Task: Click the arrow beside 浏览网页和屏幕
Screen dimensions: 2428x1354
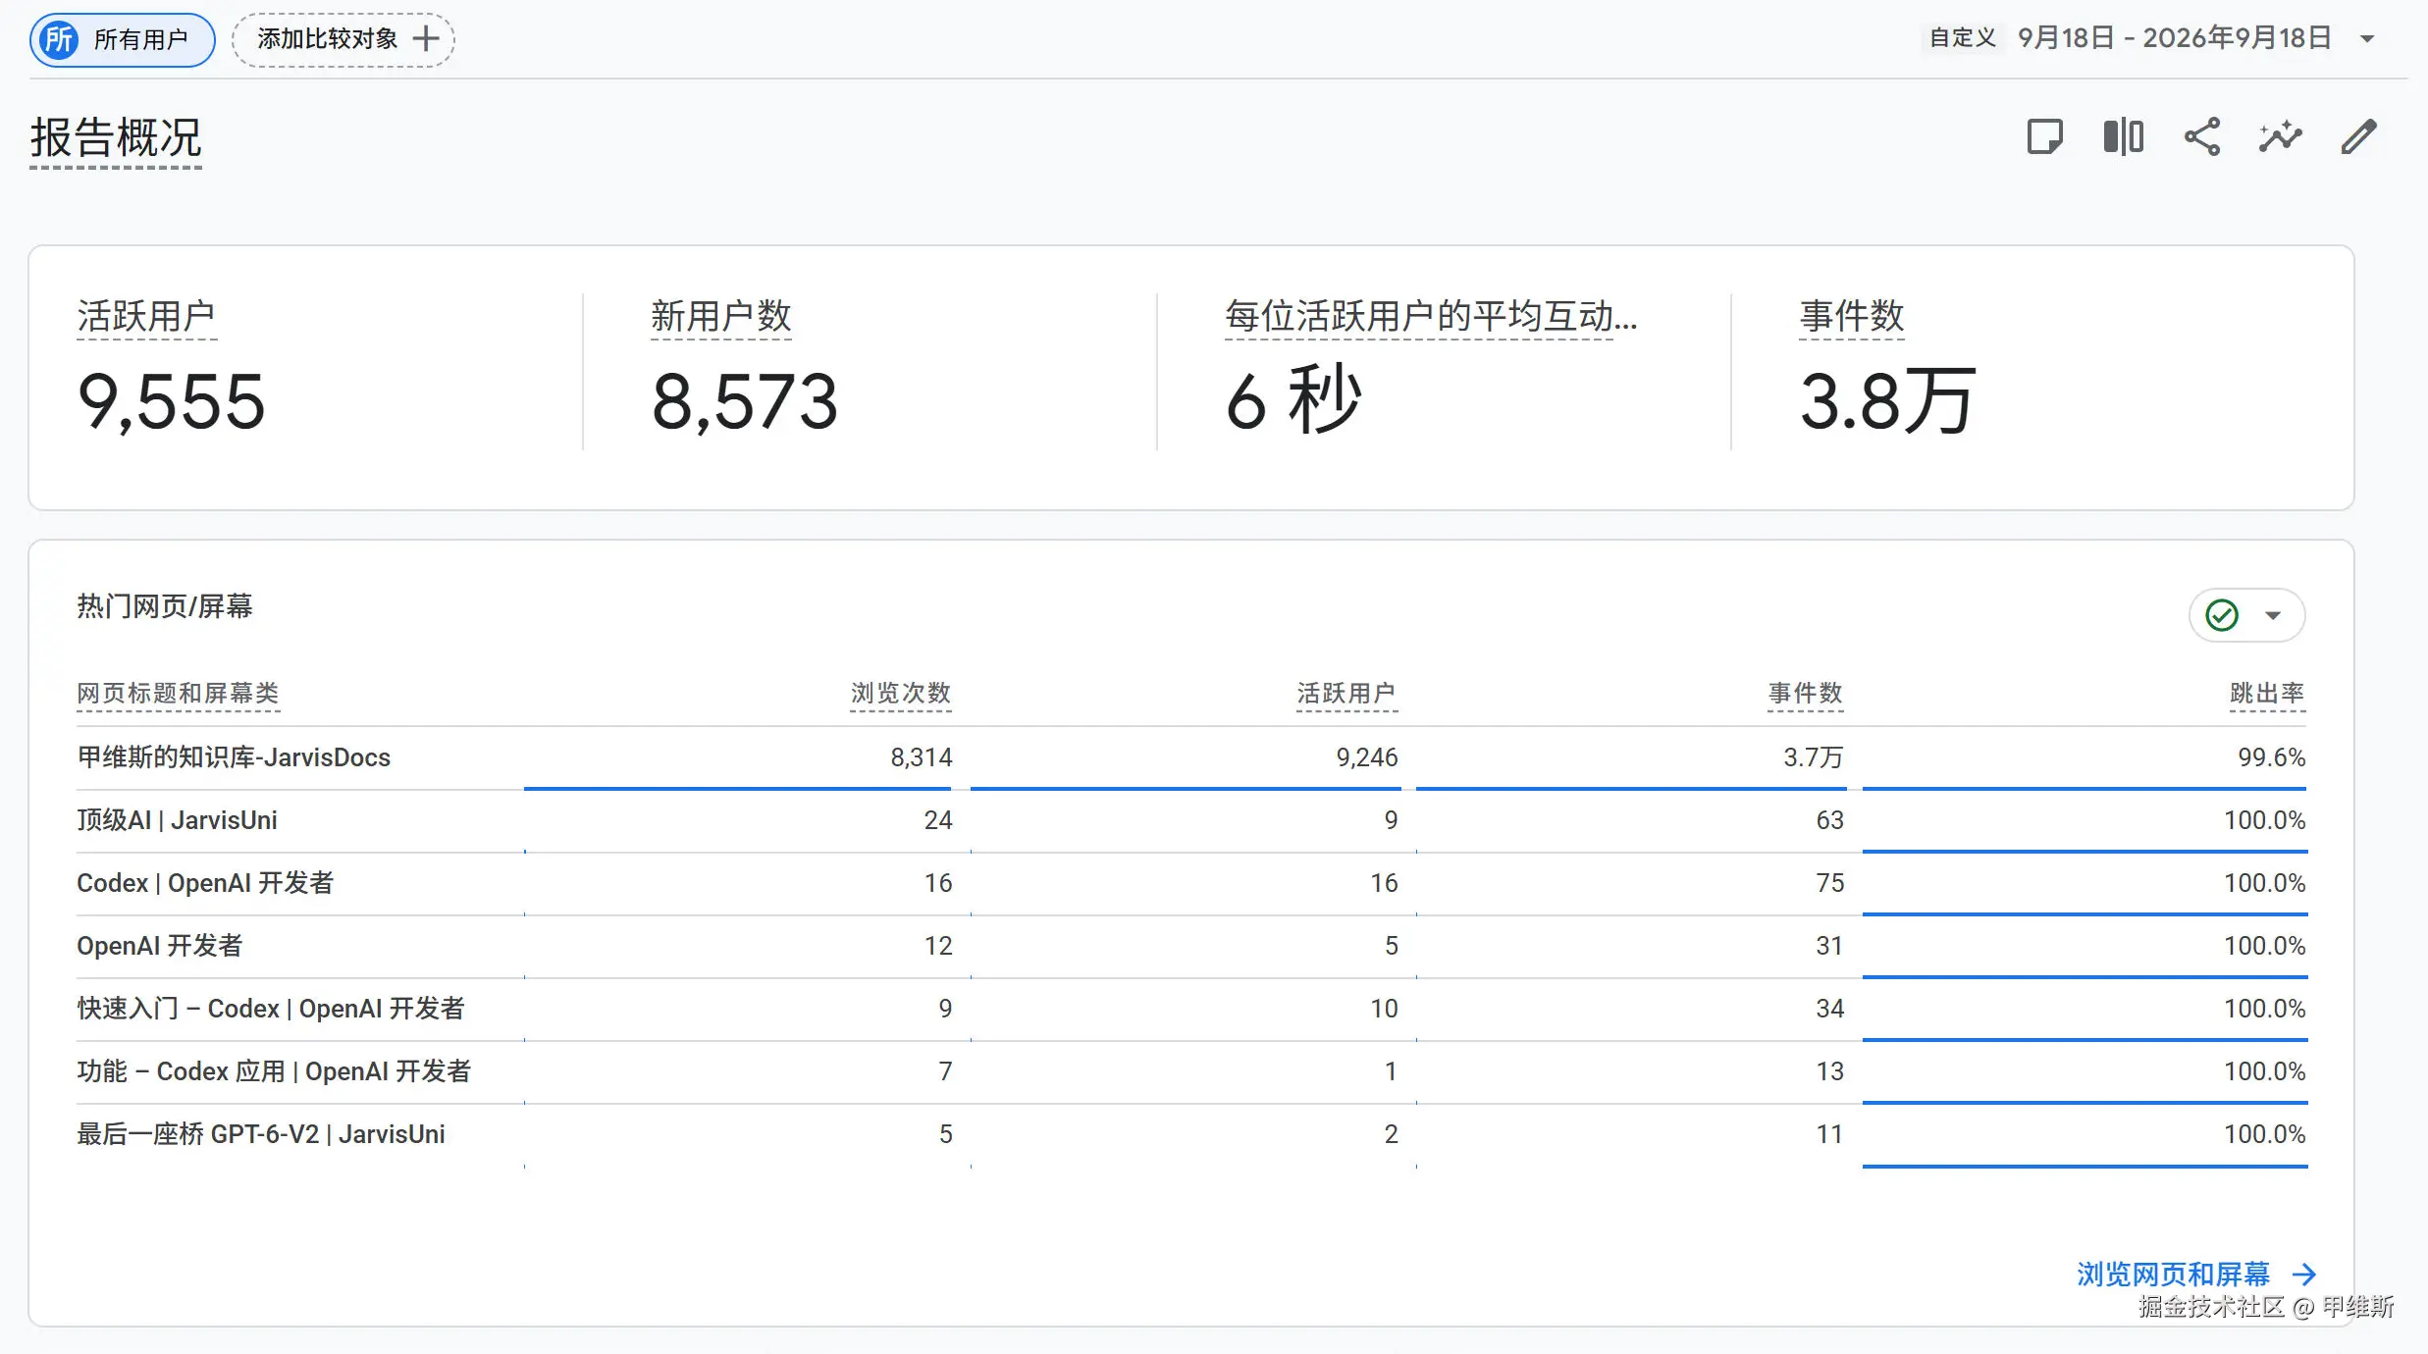Action: [2304, 1275]
